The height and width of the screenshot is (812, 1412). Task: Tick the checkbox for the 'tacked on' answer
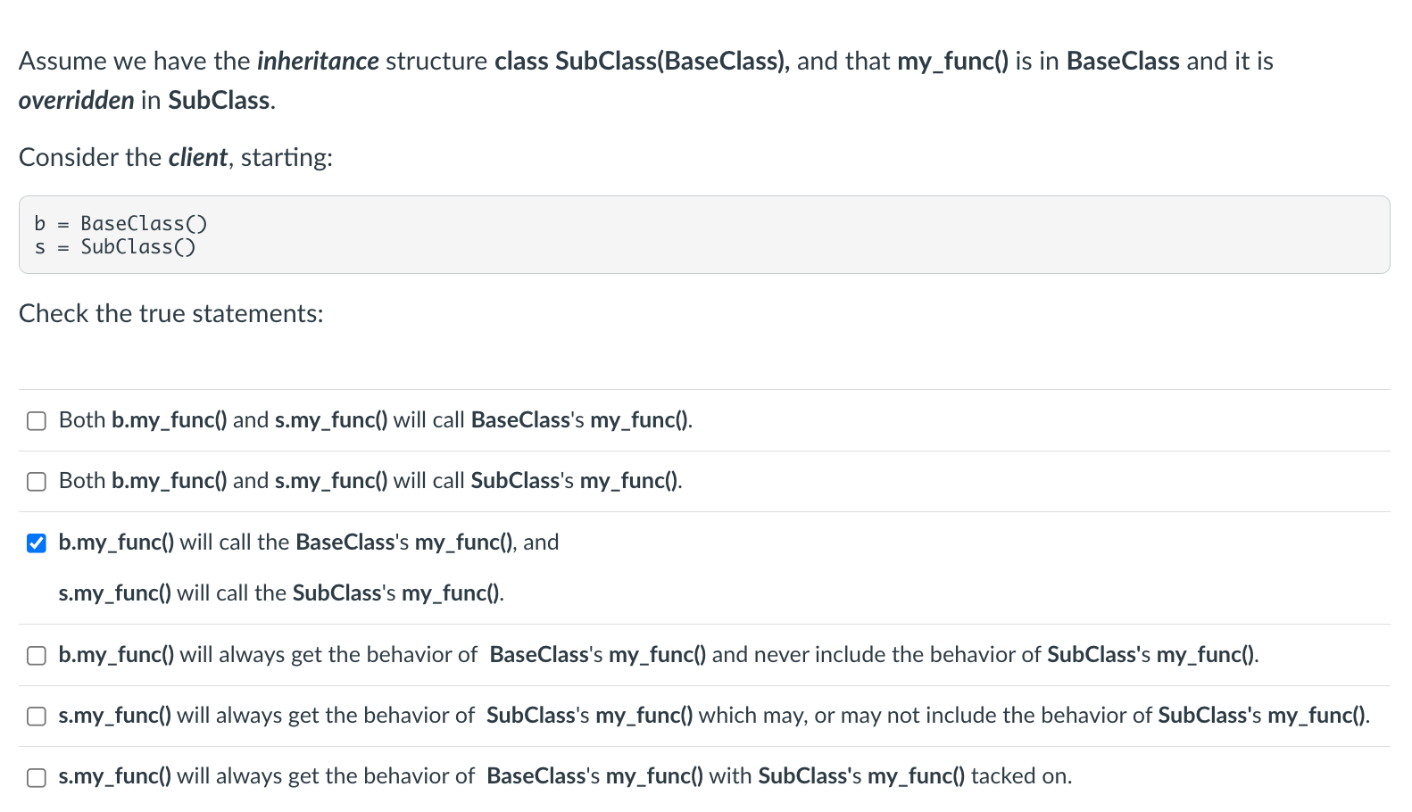coord(37,777)
